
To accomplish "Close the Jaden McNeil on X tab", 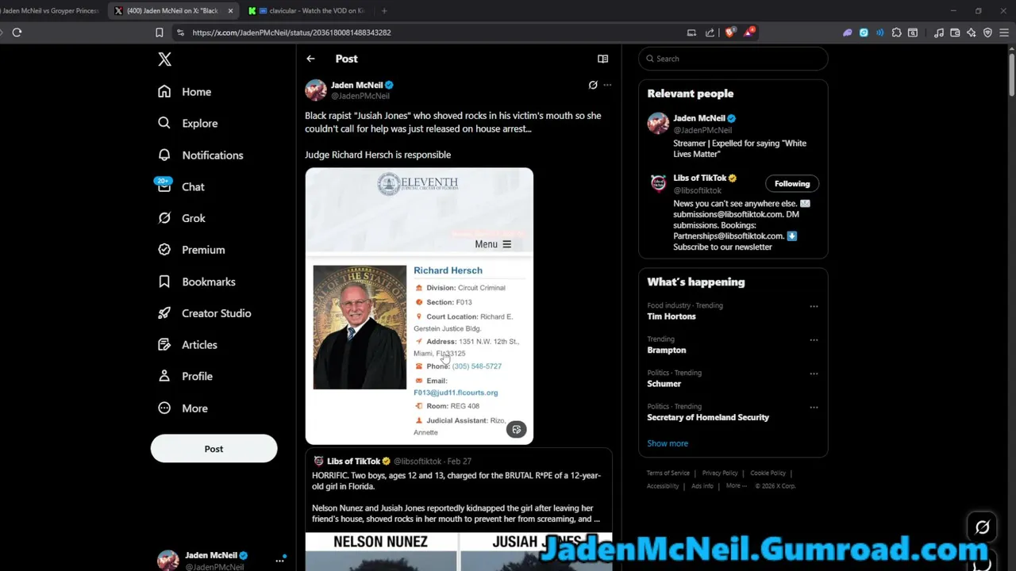I will point(231,10).
